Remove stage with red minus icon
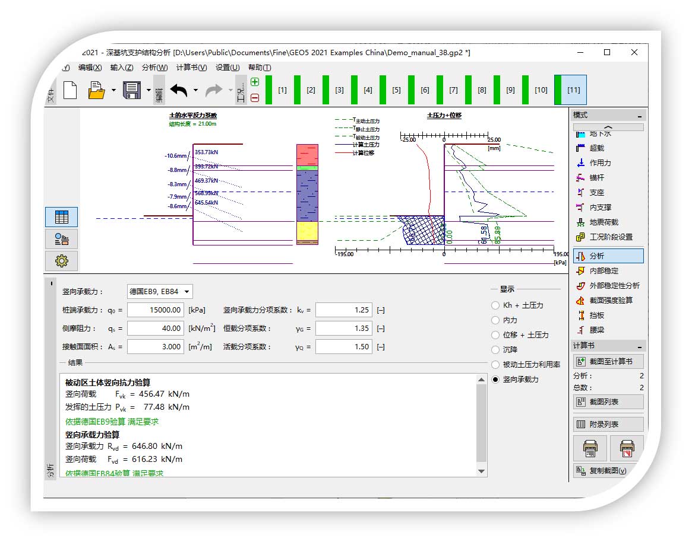 tap(255, 98)
